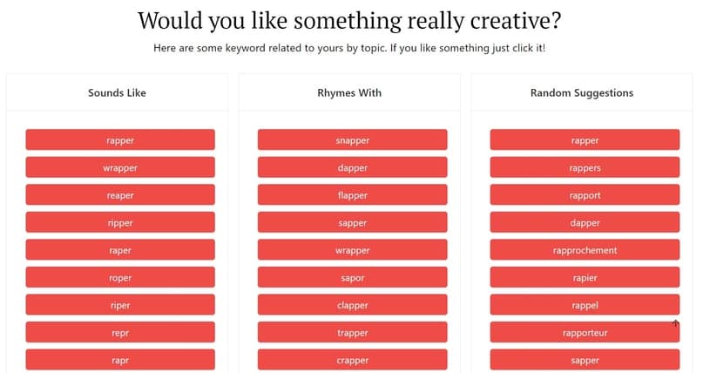Choose the "repr" button
703x373 pixels.
[120, 333]
